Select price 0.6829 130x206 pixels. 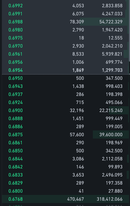point(16,183)
